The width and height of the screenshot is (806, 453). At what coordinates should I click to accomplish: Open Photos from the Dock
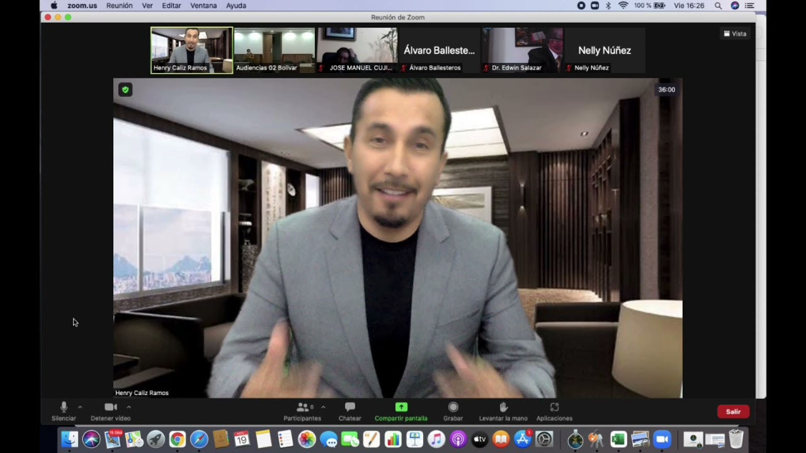tap(307, 439)
